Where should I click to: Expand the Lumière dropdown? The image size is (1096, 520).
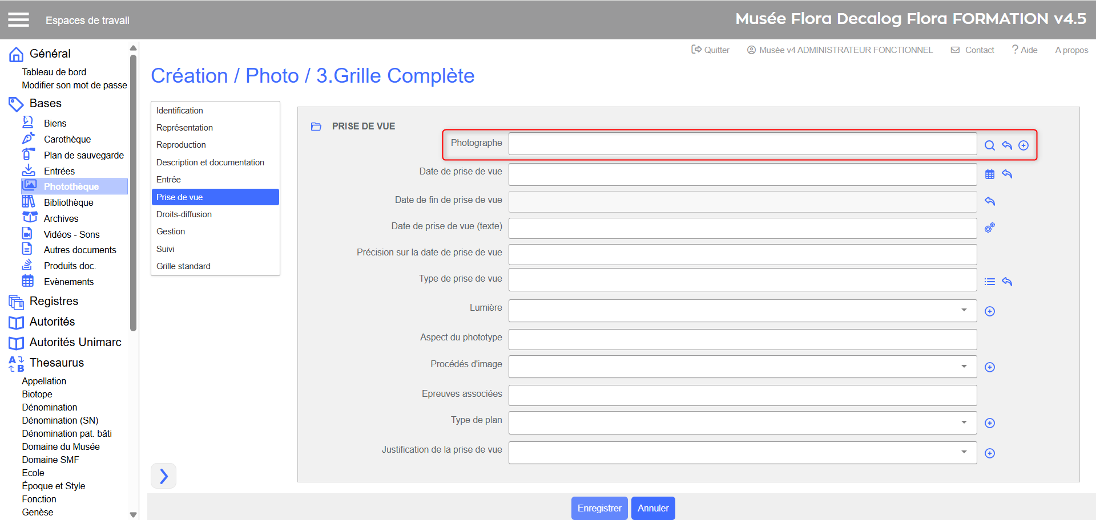coord(964,310)
